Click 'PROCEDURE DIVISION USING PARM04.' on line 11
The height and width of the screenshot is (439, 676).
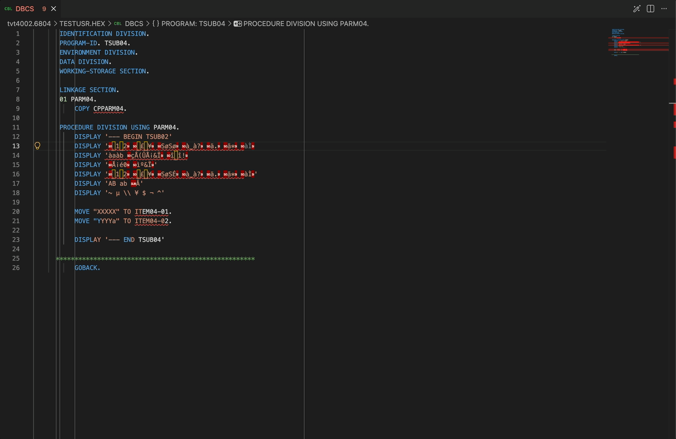(x=120, y=127)
